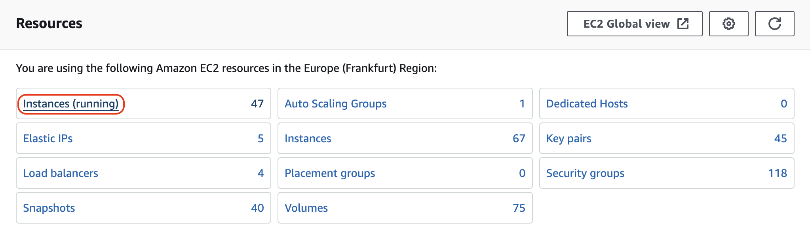Click the Snapshots count 40
The image size is (810, 237).
pyautogui.click(x=257, y=208)
